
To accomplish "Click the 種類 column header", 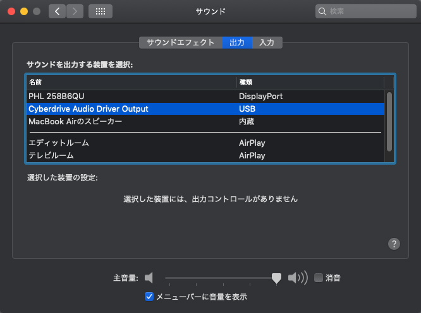I will pyautogui.click(x=310, y=82).
